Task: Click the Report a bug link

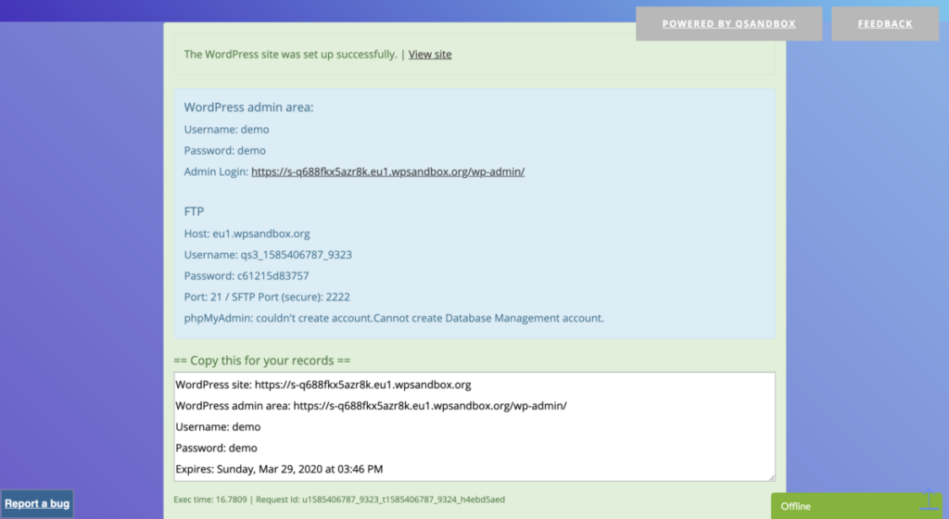Action: 37,503
